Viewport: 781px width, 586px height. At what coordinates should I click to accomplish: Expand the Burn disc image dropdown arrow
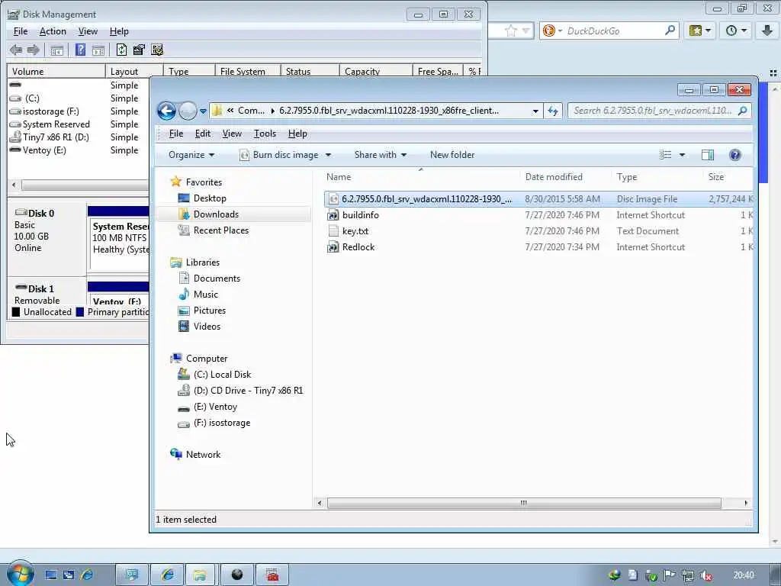pos(328,155)
